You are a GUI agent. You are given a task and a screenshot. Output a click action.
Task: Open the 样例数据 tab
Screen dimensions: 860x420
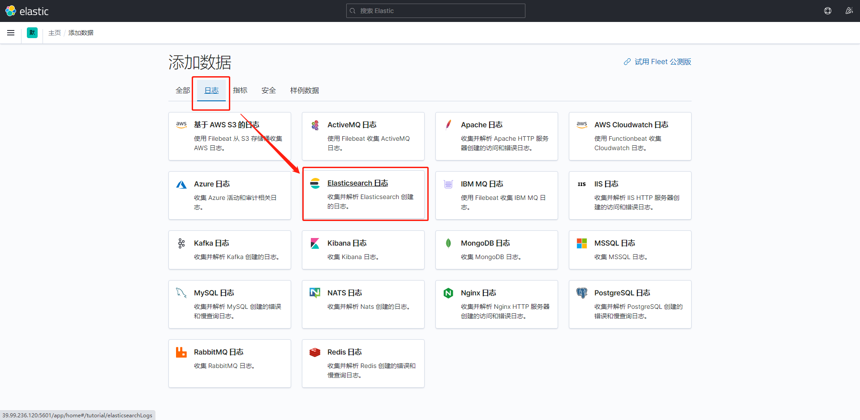[305, 91]
